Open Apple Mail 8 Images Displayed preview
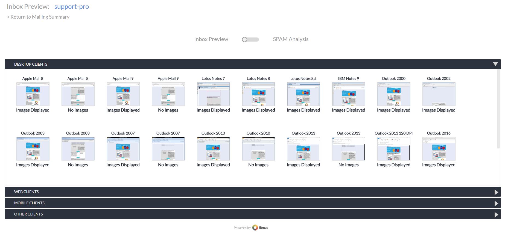This screenshot has height=236, width=505. click(33, 94)
